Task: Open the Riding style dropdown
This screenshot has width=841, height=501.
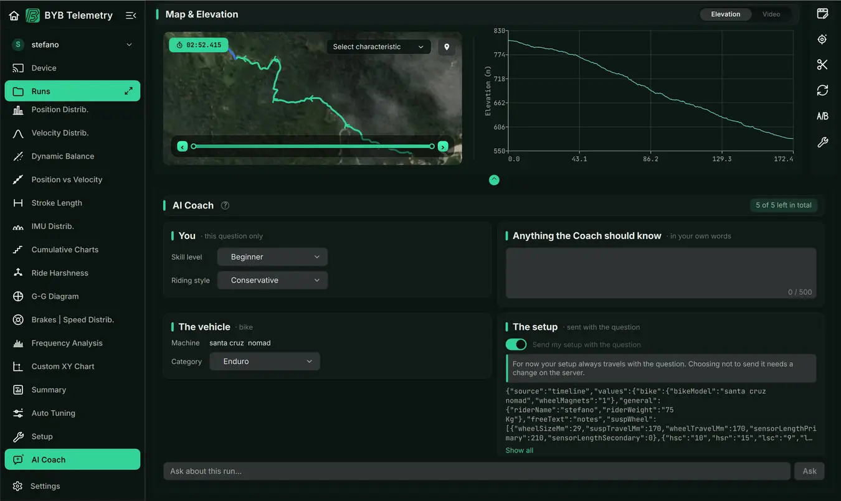Action: click(x=272, y=281)
